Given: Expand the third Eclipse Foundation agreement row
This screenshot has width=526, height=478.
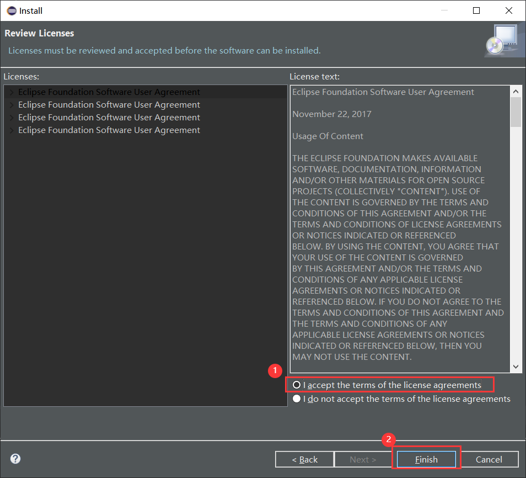Looking at the screenshot, I should click(x=12, y=118).
